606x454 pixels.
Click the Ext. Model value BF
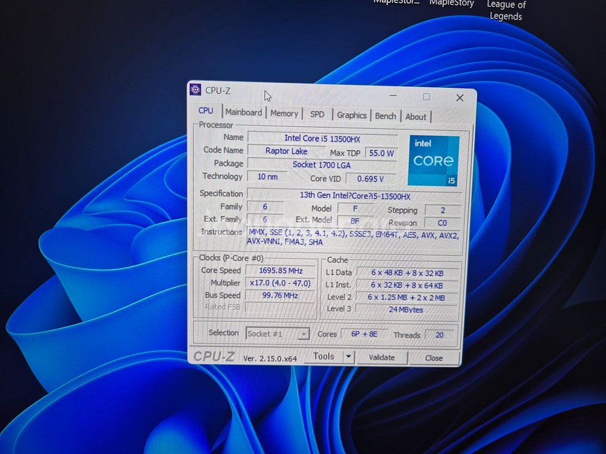coord(355,221)
